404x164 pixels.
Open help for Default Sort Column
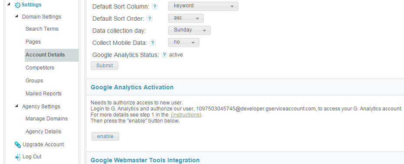[x=155, y=6]
